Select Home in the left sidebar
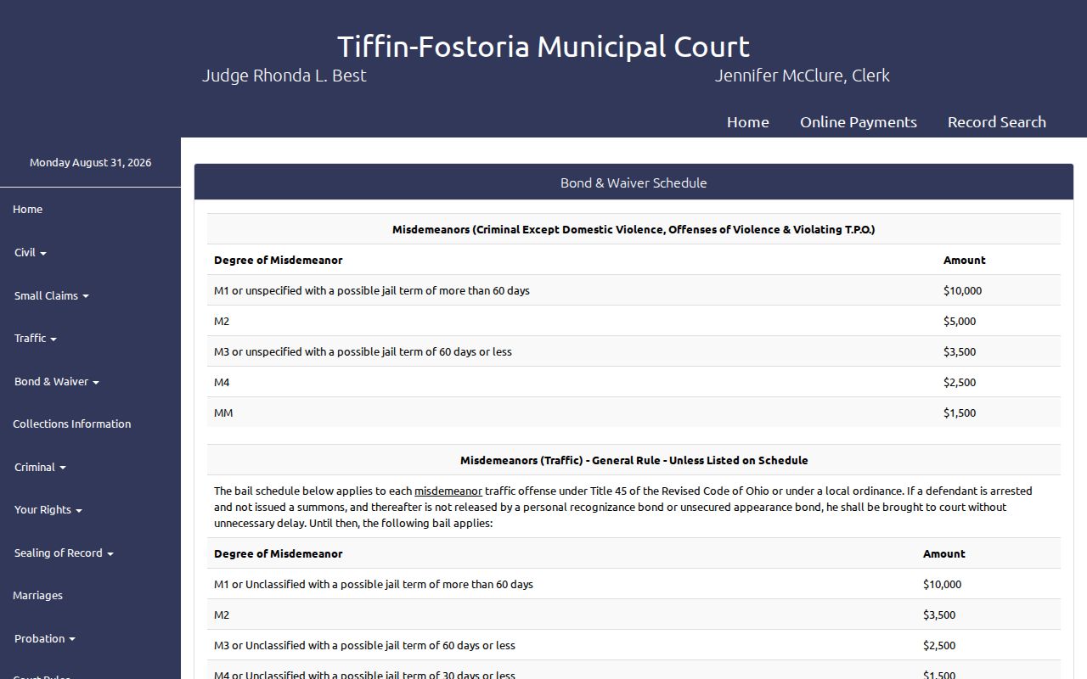Screen dimensions: 1087x679 pyautogui.click(x=27, y=209)
